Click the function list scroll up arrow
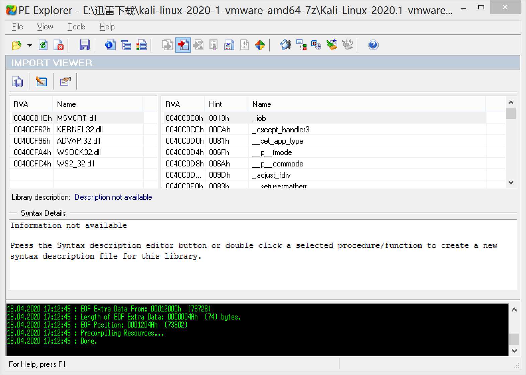This screenshot has width=526, height=375. 511,102
